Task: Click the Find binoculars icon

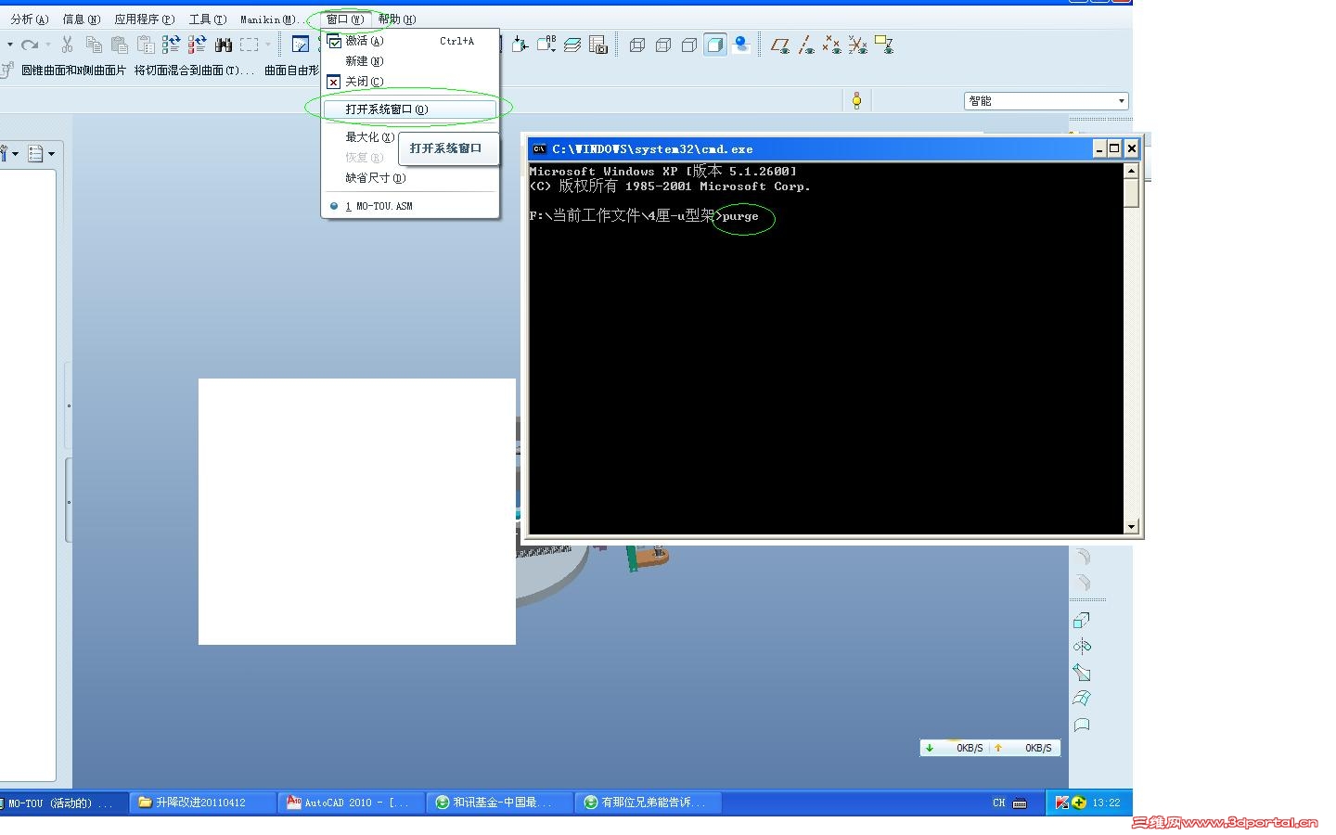Action: pos(224,45)
